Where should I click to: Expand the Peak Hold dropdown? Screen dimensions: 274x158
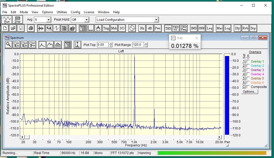tap(86, 20)
